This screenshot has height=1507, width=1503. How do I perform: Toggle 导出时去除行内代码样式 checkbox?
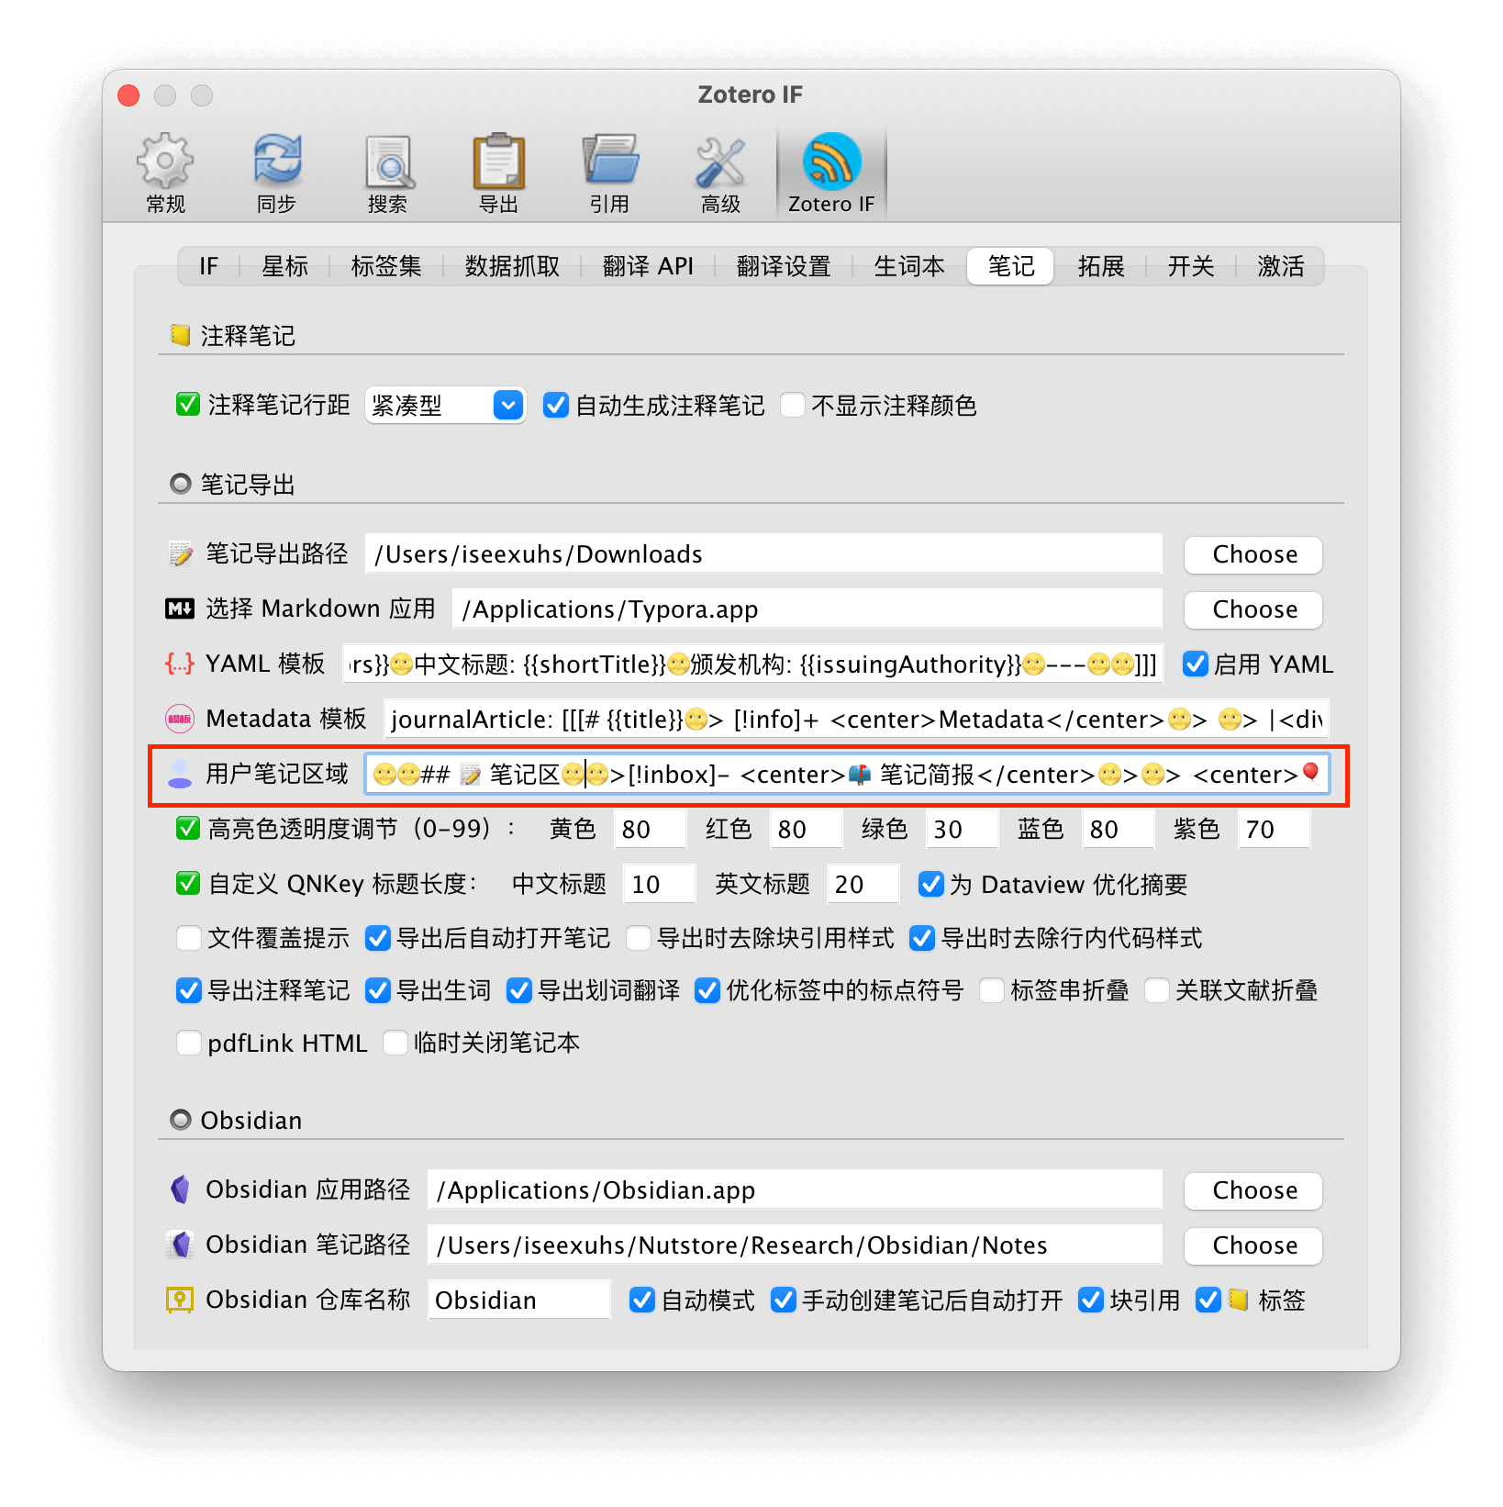(x=921, y=938)
